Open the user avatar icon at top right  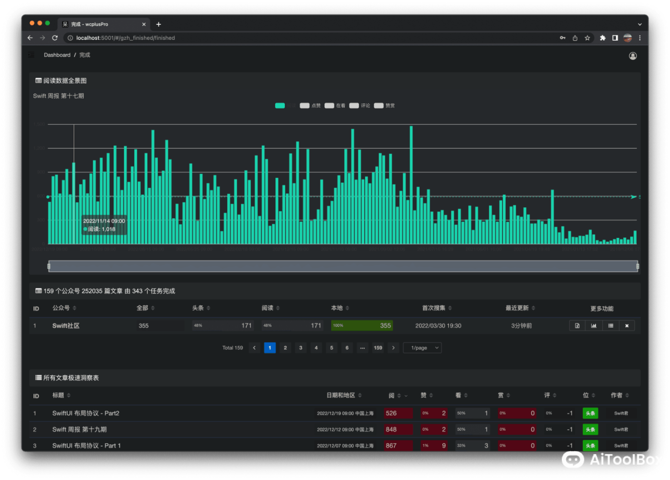pos(633,56)
